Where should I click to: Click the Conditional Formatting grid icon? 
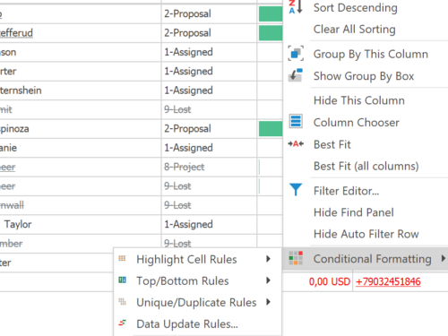(296, 258)
